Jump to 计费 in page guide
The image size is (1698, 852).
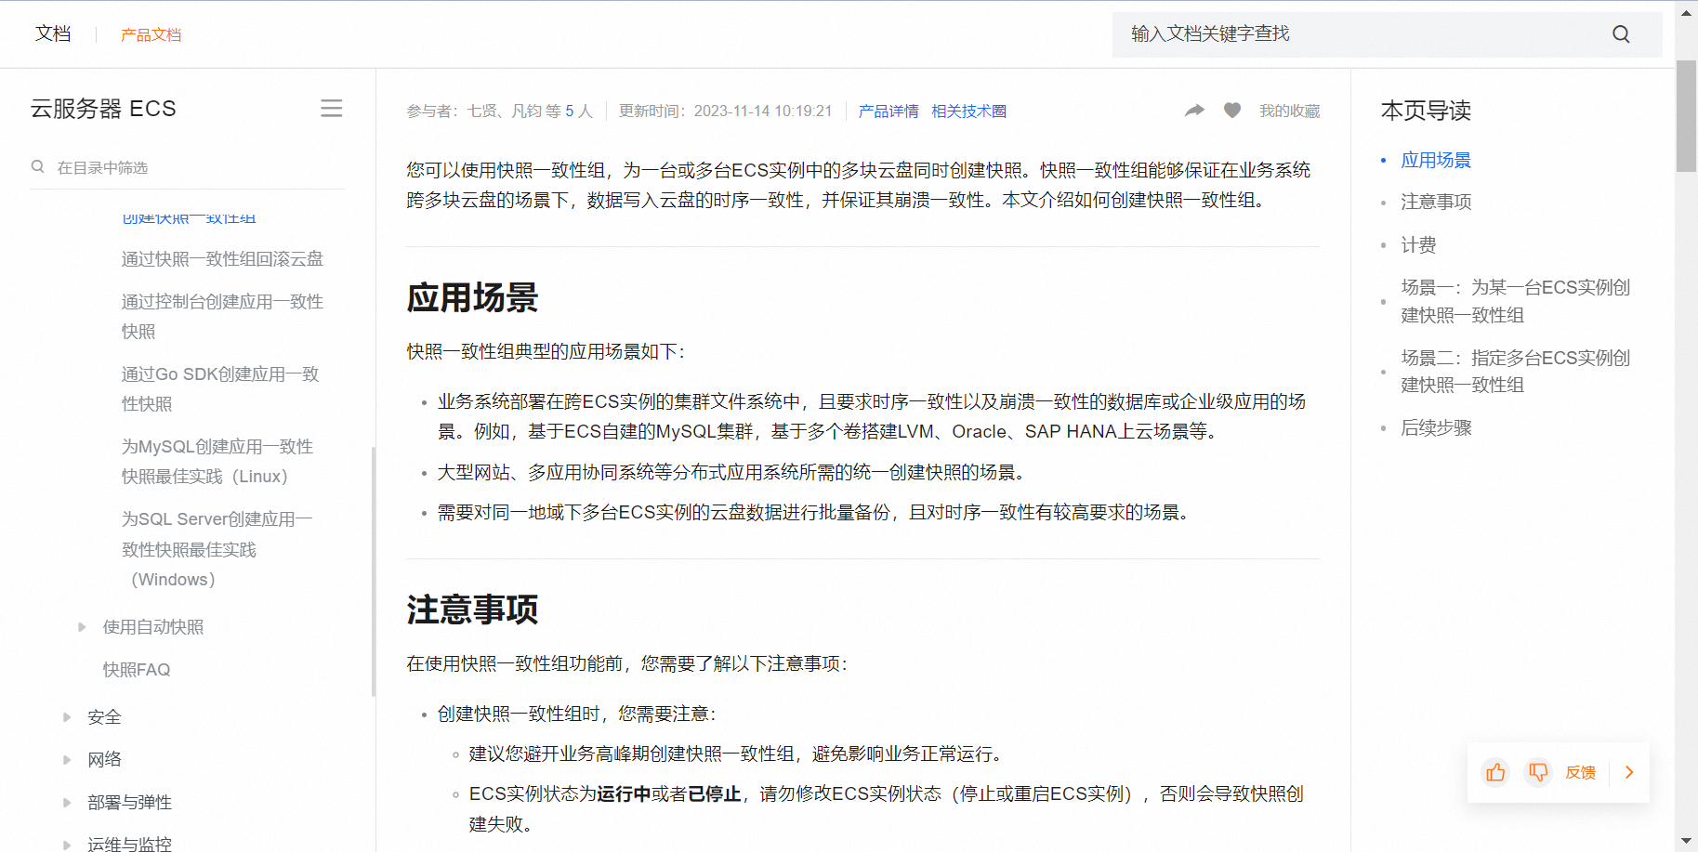coord(1418,245)
